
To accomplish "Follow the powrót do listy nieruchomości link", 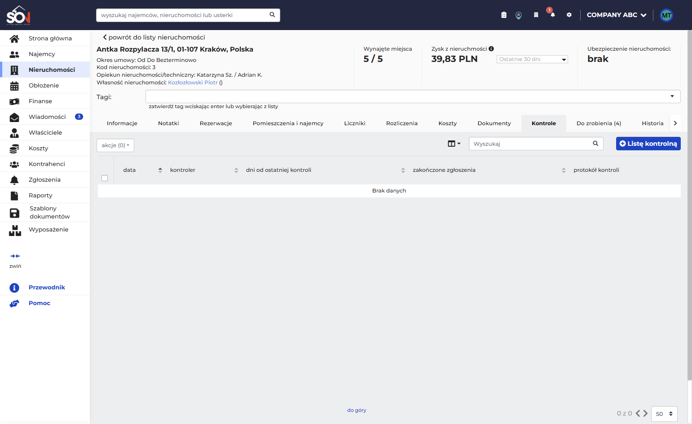I will pyautogui.click(x=154, y=37).
